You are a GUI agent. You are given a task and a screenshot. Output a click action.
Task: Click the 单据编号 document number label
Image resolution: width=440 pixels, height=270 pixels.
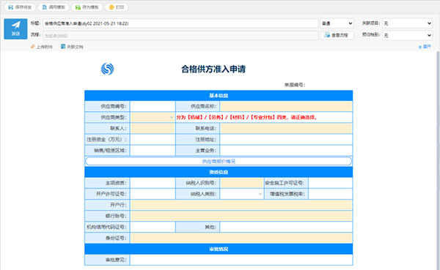coord(295,85)
